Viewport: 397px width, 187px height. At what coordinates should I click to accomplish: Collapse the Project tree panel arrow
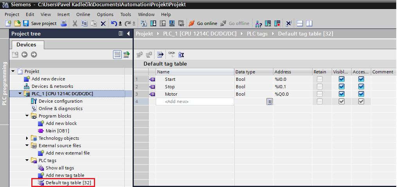tap(128, 34)
